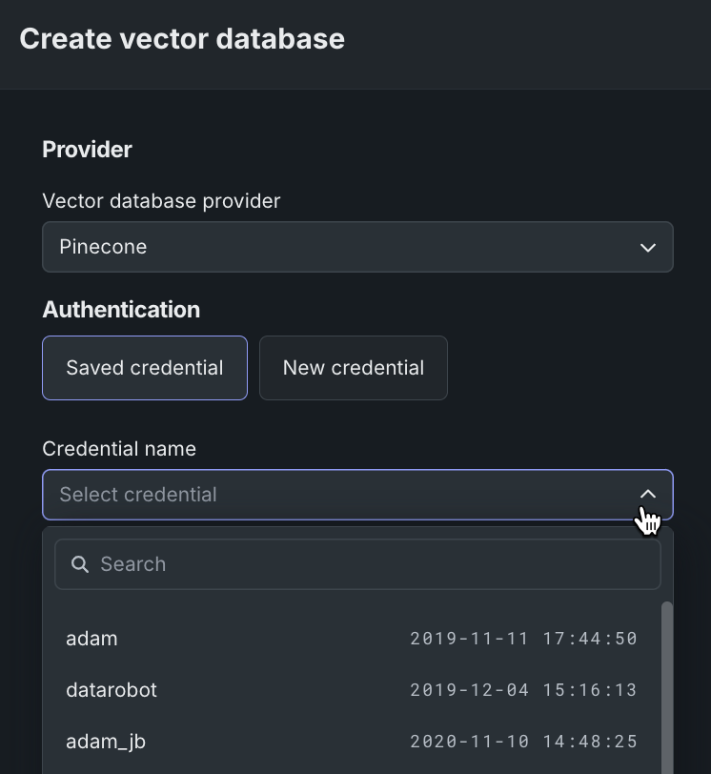Click the Create vector database title
The height and width of the screenshot is (774, 711).
click(182, 39)
